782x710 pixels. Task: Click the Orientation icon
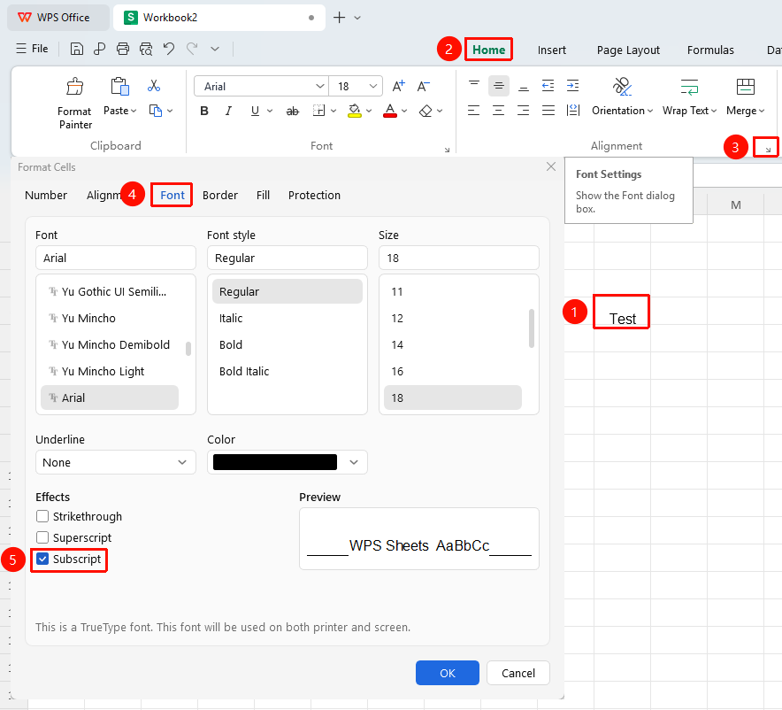[622, 87]
